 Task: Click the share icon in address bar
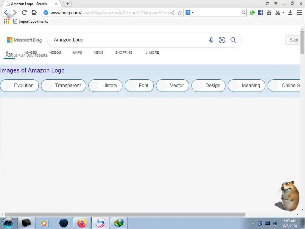click(172, 13)
